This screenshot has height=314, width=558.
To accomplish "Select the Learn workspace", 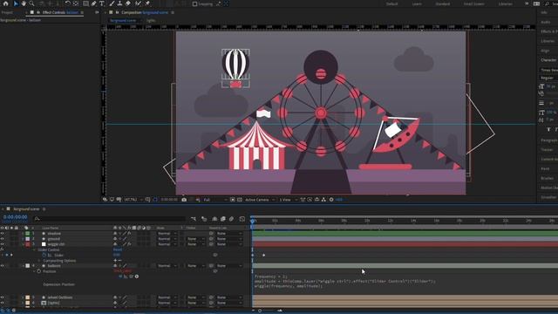I will pos(417,3).
